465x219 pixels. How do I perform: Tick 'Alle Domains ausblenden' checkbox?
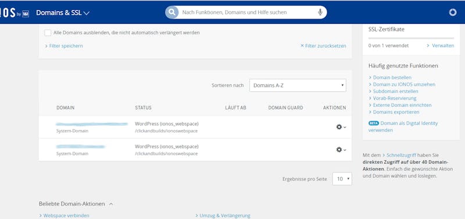click(x=48, y=33)
